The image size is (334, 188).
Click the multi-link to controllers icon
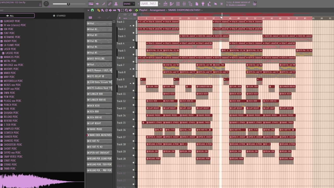[x=110, y=4]
